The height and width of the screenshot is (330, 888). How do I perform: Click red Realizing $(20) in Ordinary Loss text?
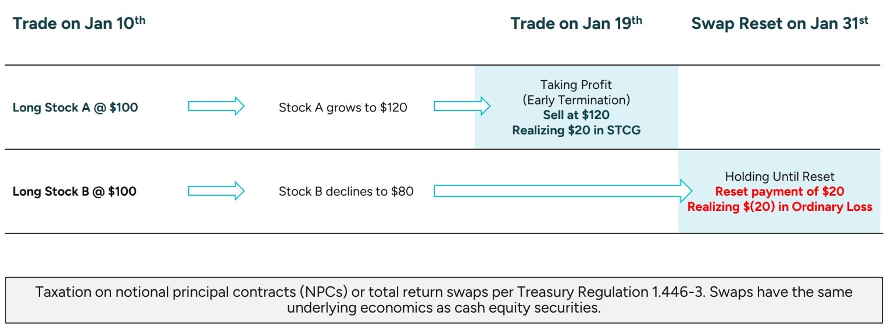pyautogui.click(x=780, y=207)
